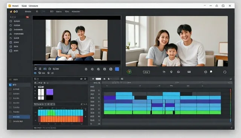Image resolution: width=241 pixels, height=138 pixels.
Task: Click the rounded rectangle button beside the green F icon
Action: 146,72
